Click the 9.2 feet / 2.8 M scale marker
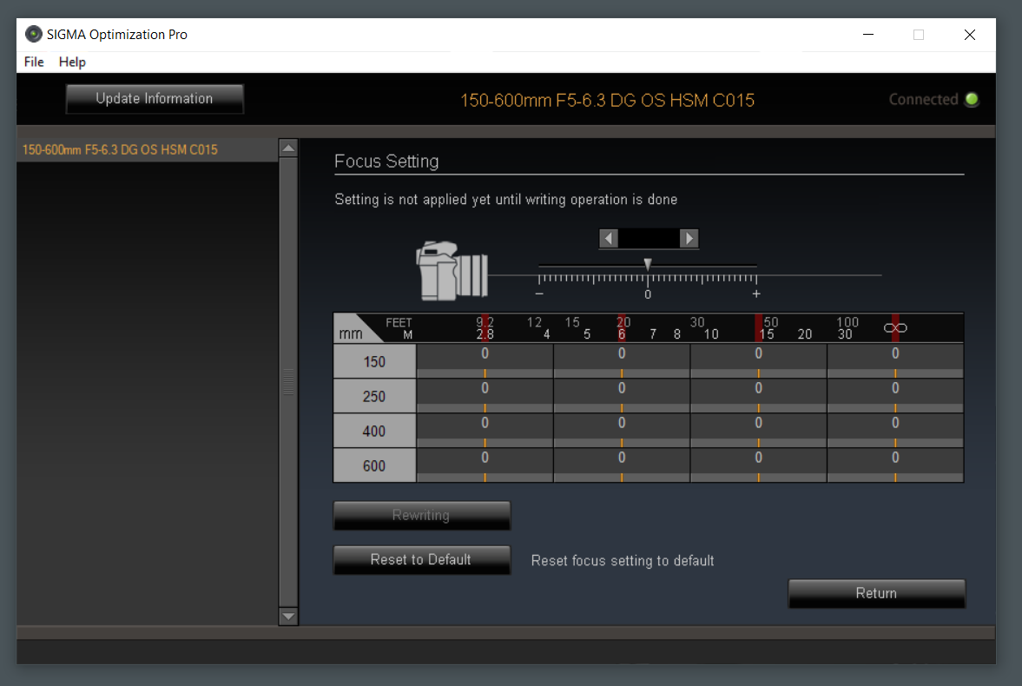Screen dimensions: 1022x686 pos(485,328)
